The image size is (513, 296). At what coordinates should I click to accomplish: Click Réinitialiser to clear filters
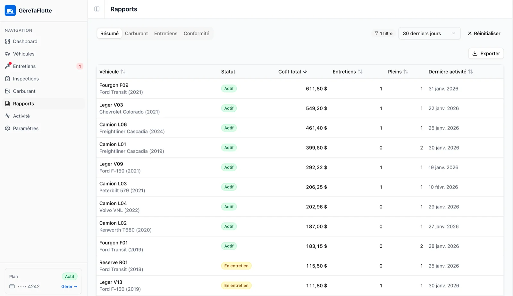coord(484,33)
